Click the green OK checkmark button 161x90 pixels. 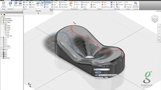click(96, 78)
